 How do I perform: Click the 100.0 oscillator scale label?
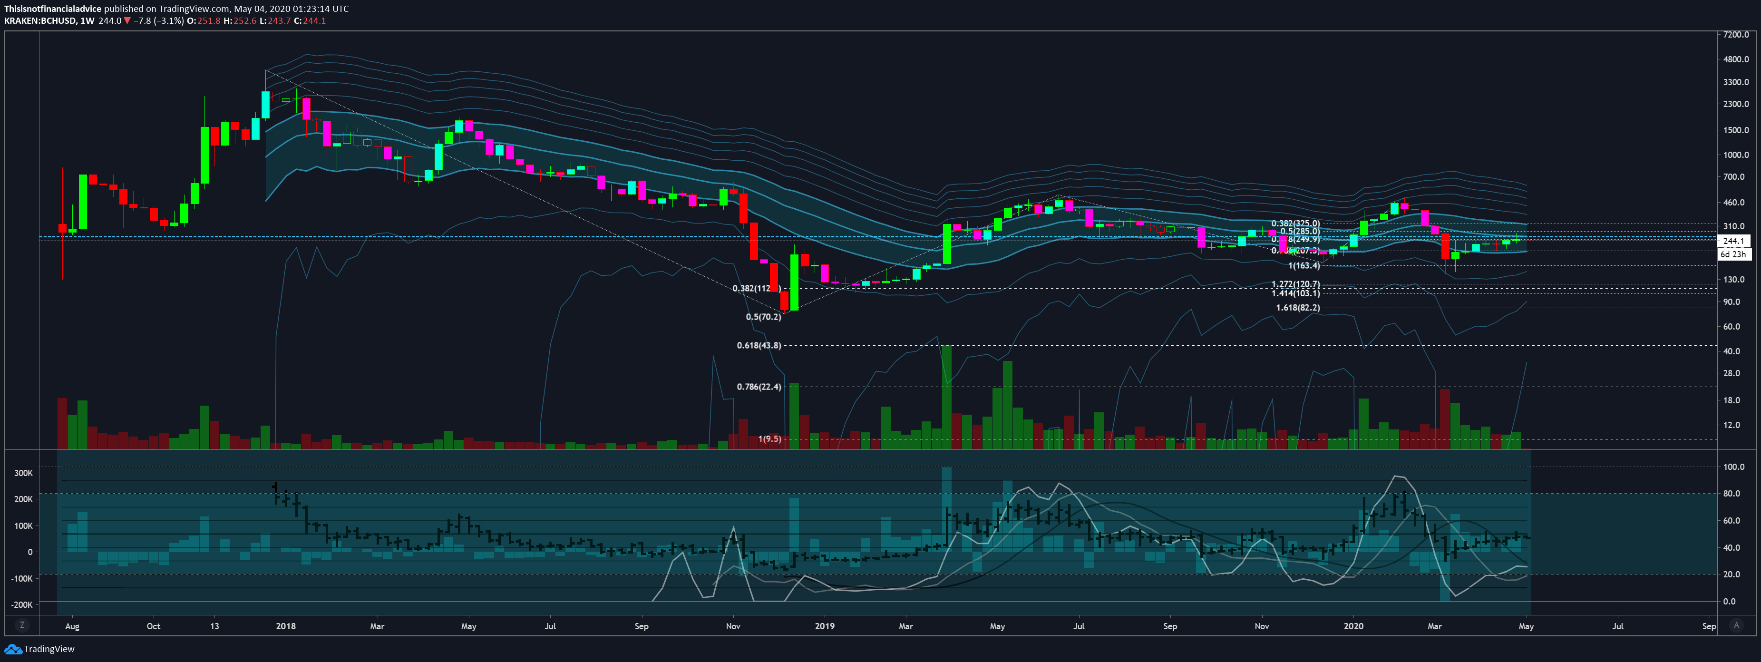pyautogui.click(x=1734, y=467)
